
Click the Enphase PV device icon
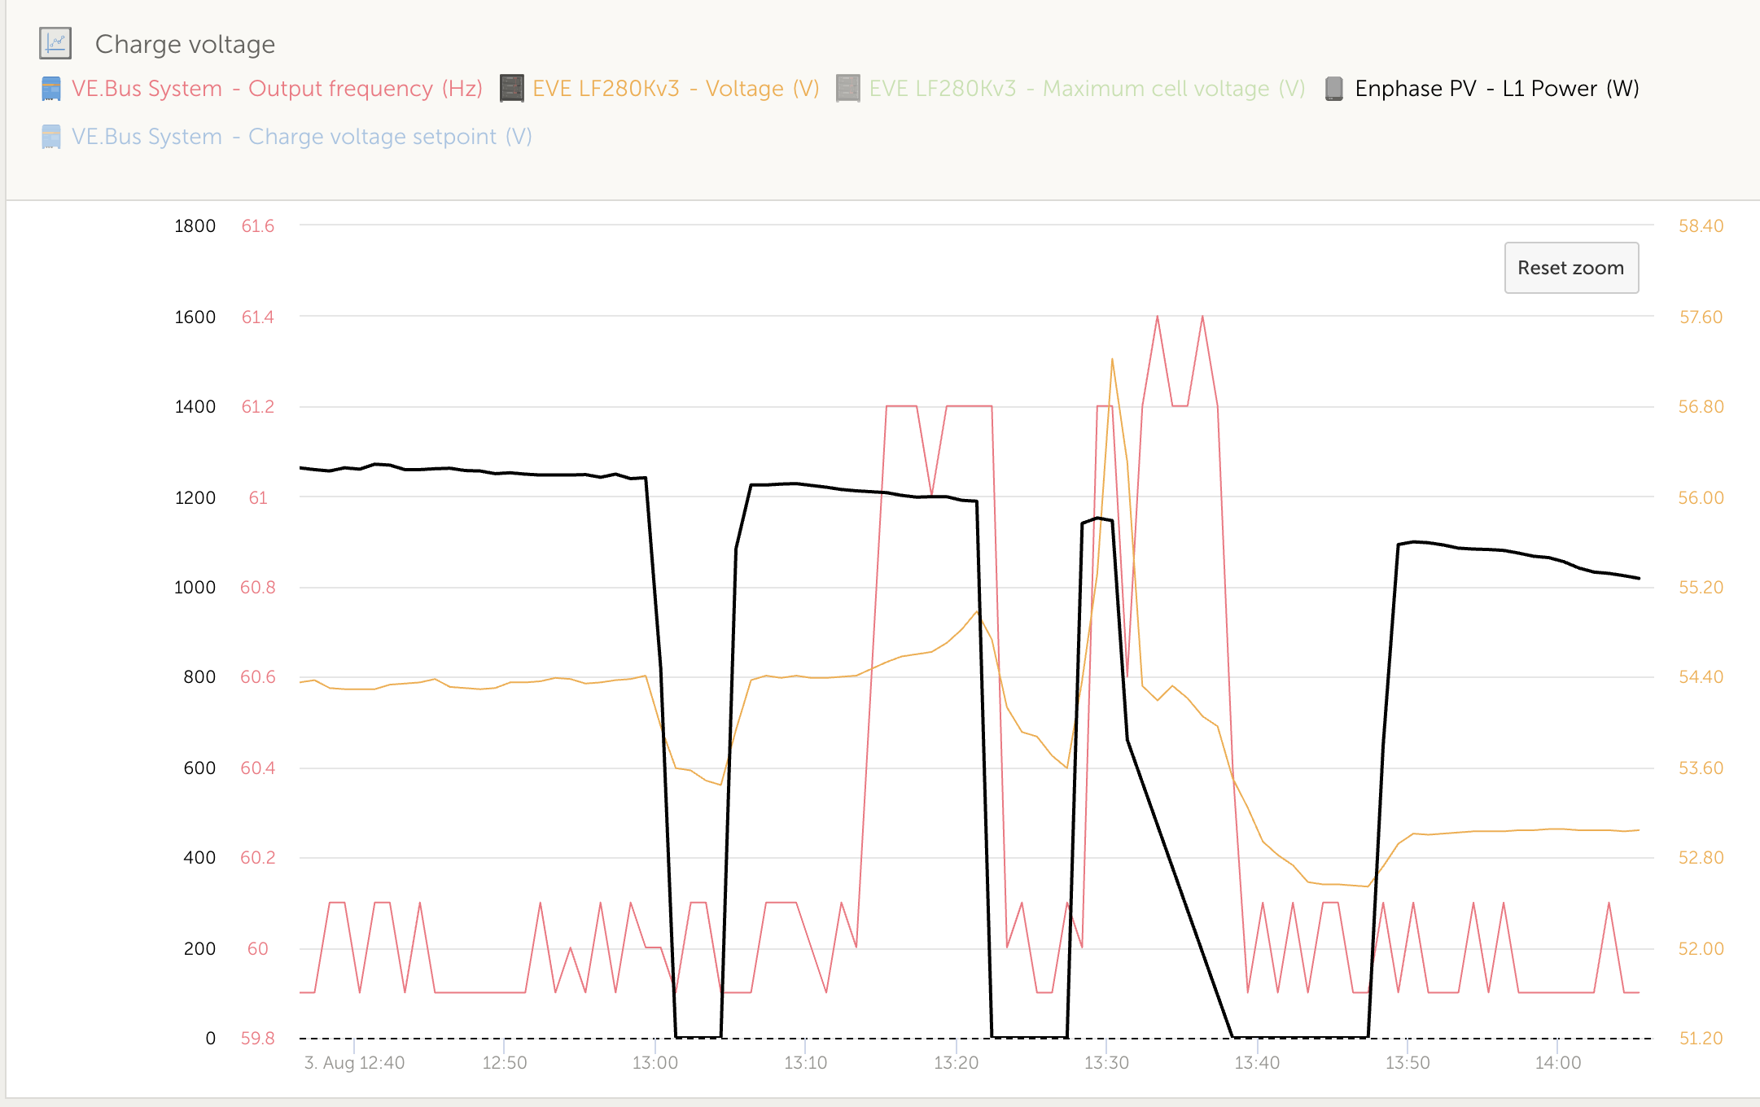point(1333,89)
